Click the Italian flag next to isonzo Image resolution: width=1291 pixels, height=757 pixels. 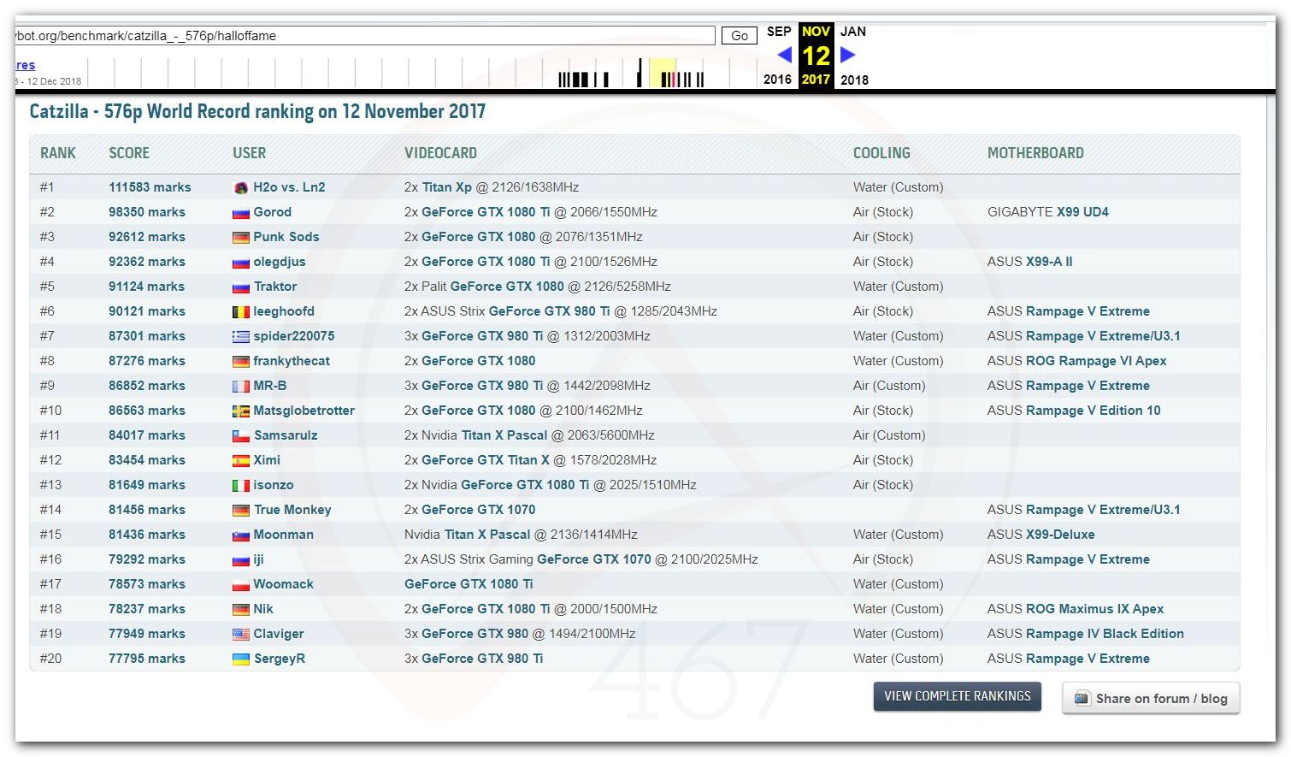241,486
